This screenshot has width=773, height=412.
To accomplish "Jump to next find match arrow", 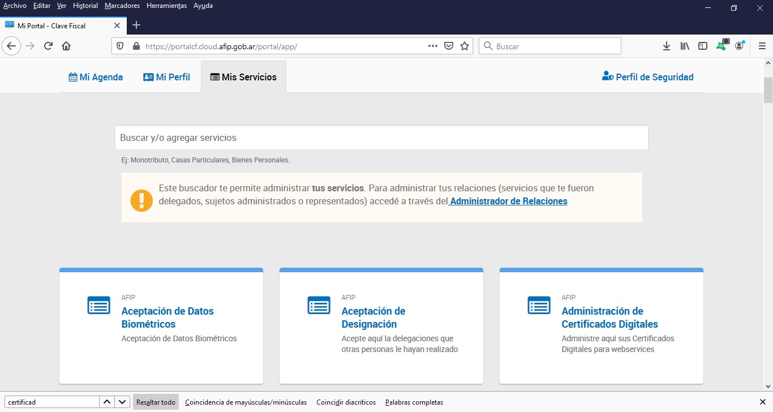I will click(x=122, y=402).
